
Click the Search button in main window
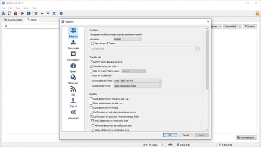pyautogui.click(x=250, y=26)
